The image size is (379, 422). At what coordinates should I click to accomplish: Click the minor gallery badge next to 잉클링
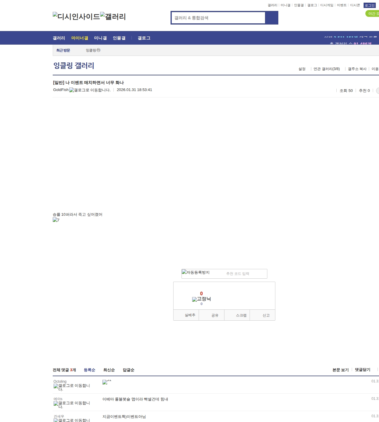[x=99, y=50]
